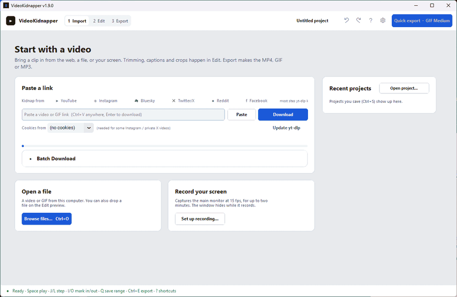Open the help question mark icon
Viewport: 457px width, 297px height.
370,20
